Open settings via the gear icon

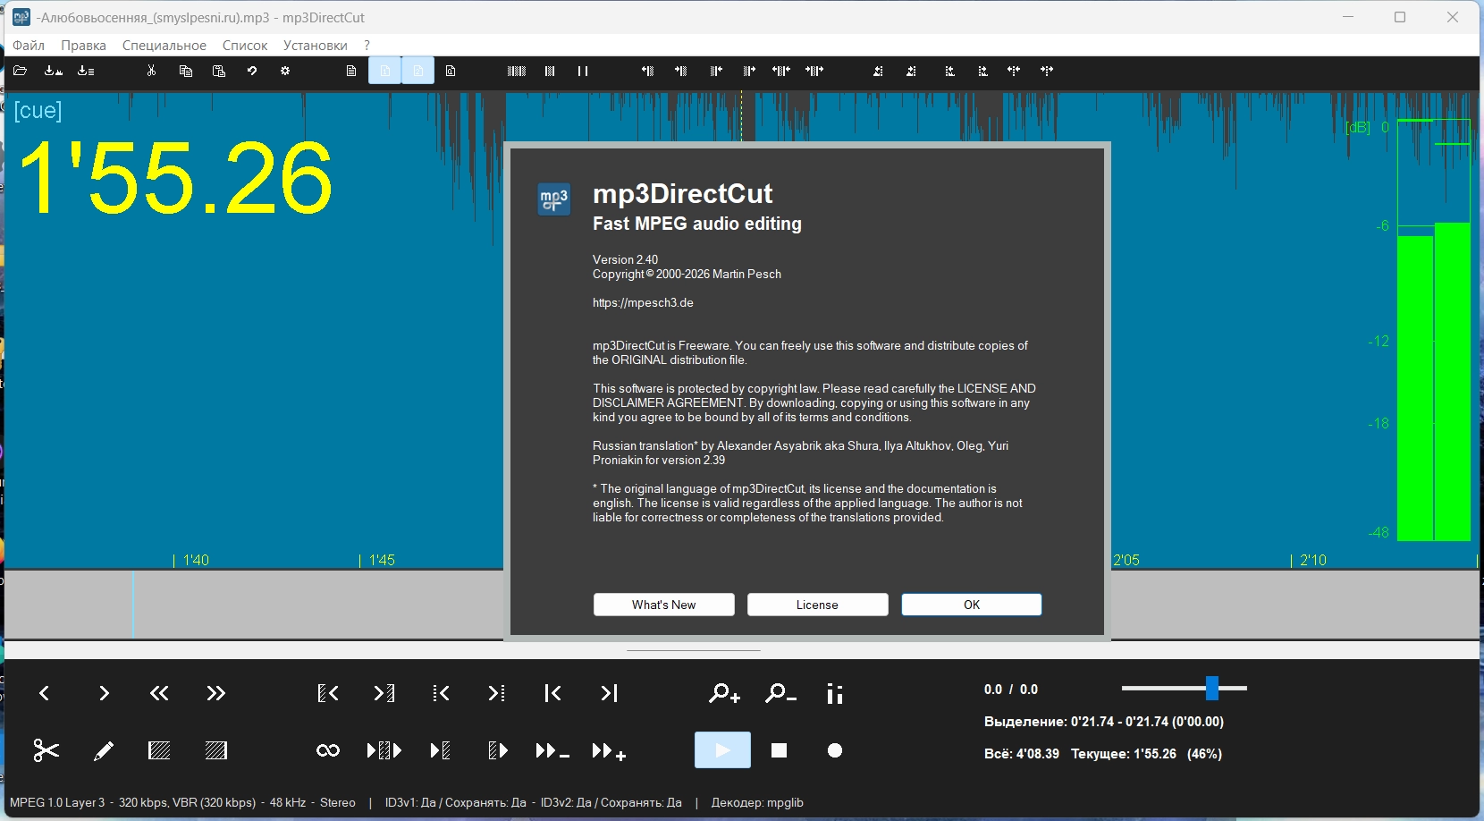pos(285,71)
